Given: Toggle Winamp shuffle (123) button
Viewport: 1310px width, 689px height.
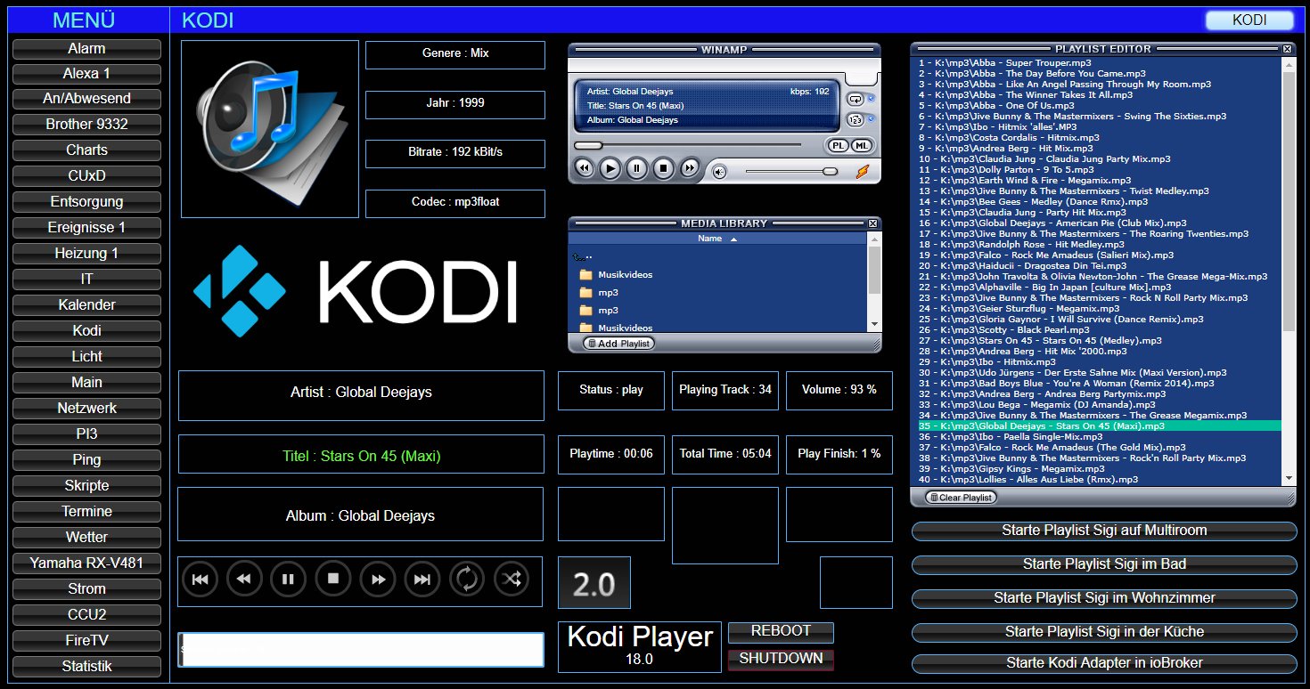Looking at the screenshot, I should pos(856,119).
